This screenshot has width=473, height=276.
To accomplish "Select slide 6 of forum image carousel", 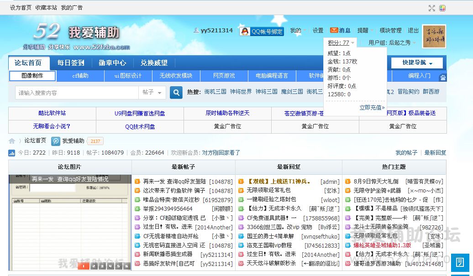I will click(127, 266).
